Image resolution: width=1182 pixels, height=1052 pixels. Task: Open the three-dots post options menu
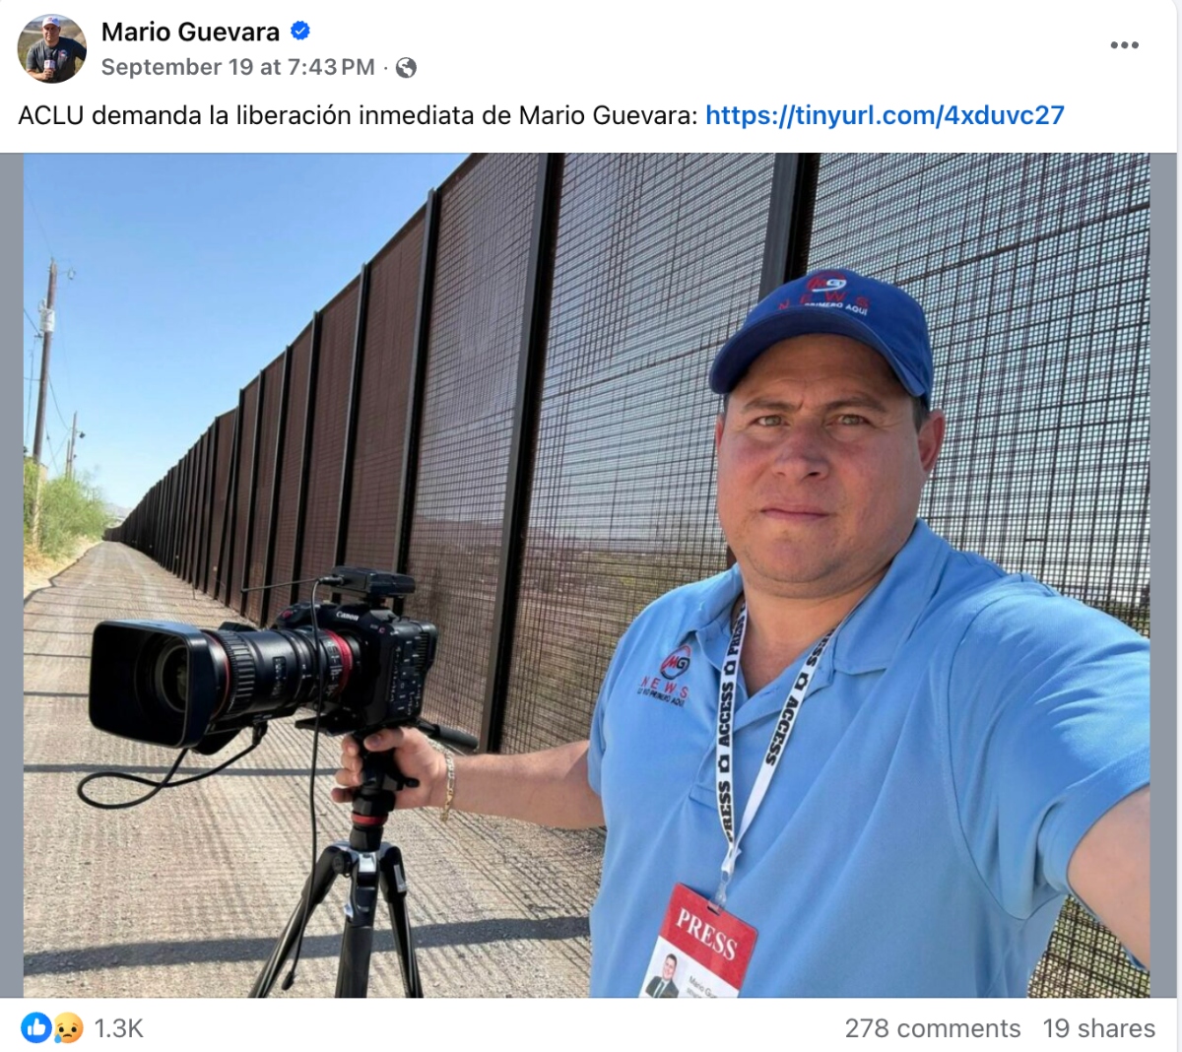point(1124,45)
